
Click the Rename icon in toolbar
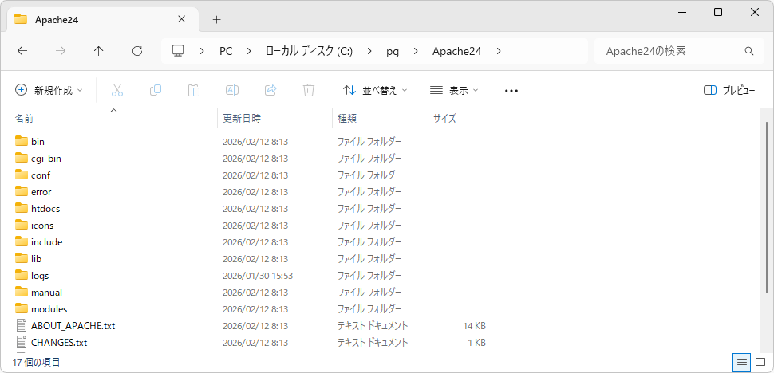point(232,90)
